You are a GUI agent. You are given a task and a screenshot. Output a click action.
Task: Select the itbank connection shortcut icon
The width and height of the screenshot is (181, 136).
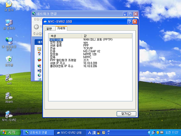pos(9,98)
